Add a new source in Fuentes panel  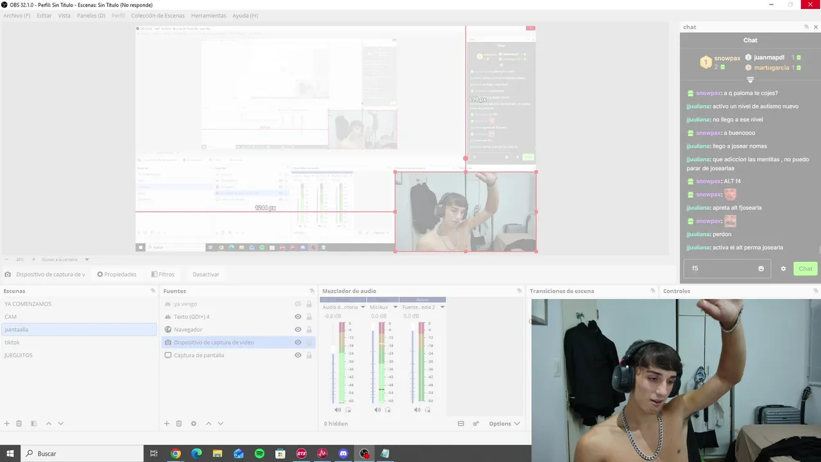click(x=167, y=424)
